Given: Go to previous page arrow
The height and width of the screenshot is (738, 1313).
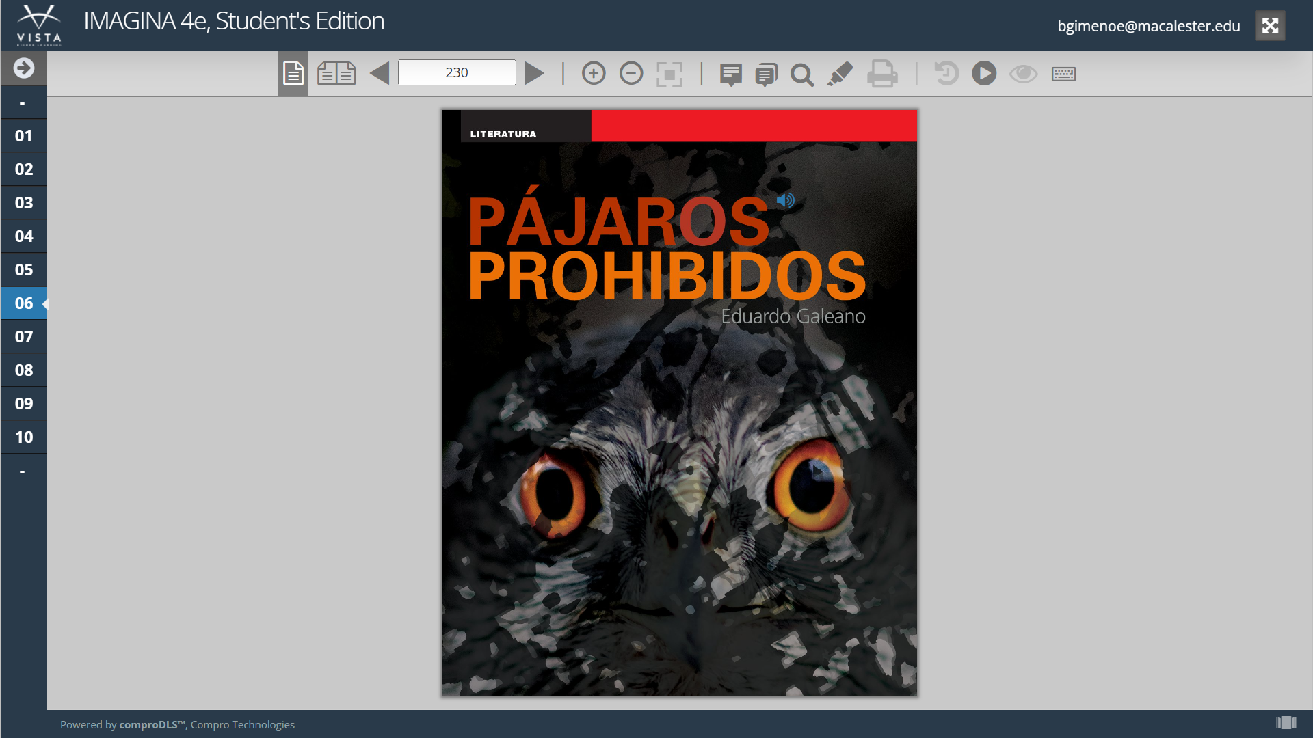Looking at the screenshot, I should [380, 73].
